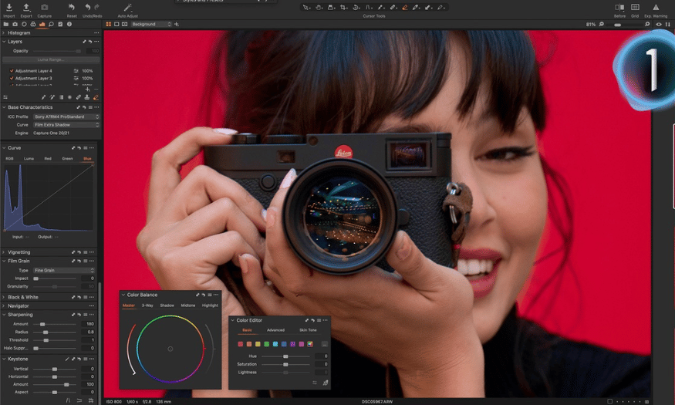Click the add layer plus icon beside Background
Image resolution: width=675 pixels, height=405 pixels.
(x=177, y=24)
